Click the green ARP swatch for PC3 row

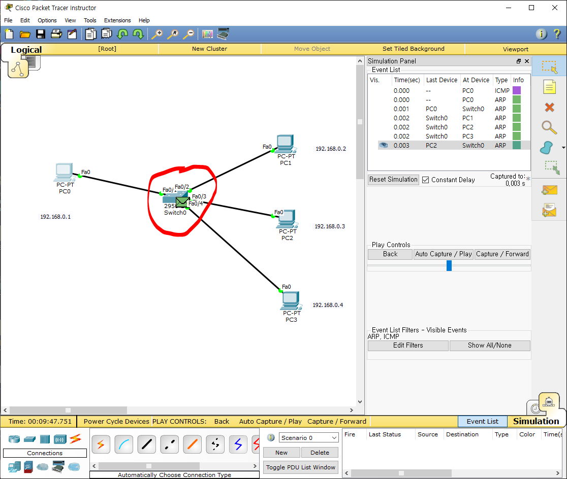pyautogui.click(x=517, y=136)
